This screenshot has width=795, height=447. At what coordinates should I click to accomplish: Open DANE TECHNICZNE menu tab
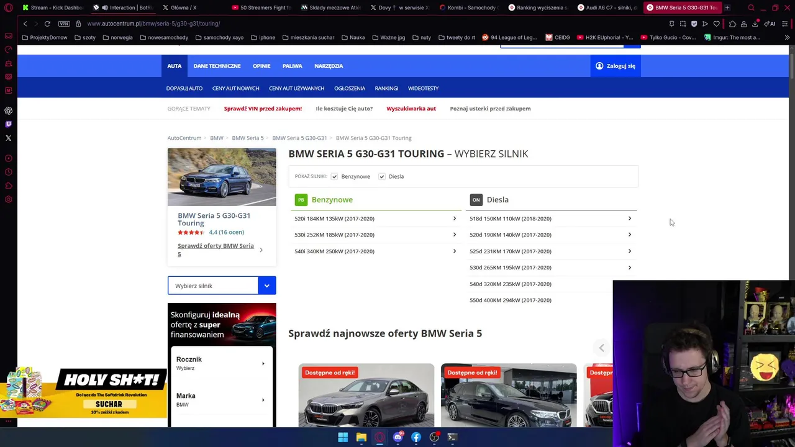[217, 66]
